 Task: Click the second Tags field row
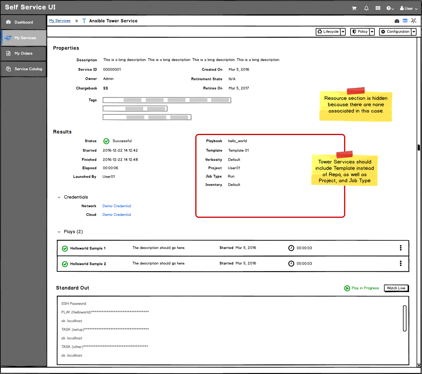point(135,109)
